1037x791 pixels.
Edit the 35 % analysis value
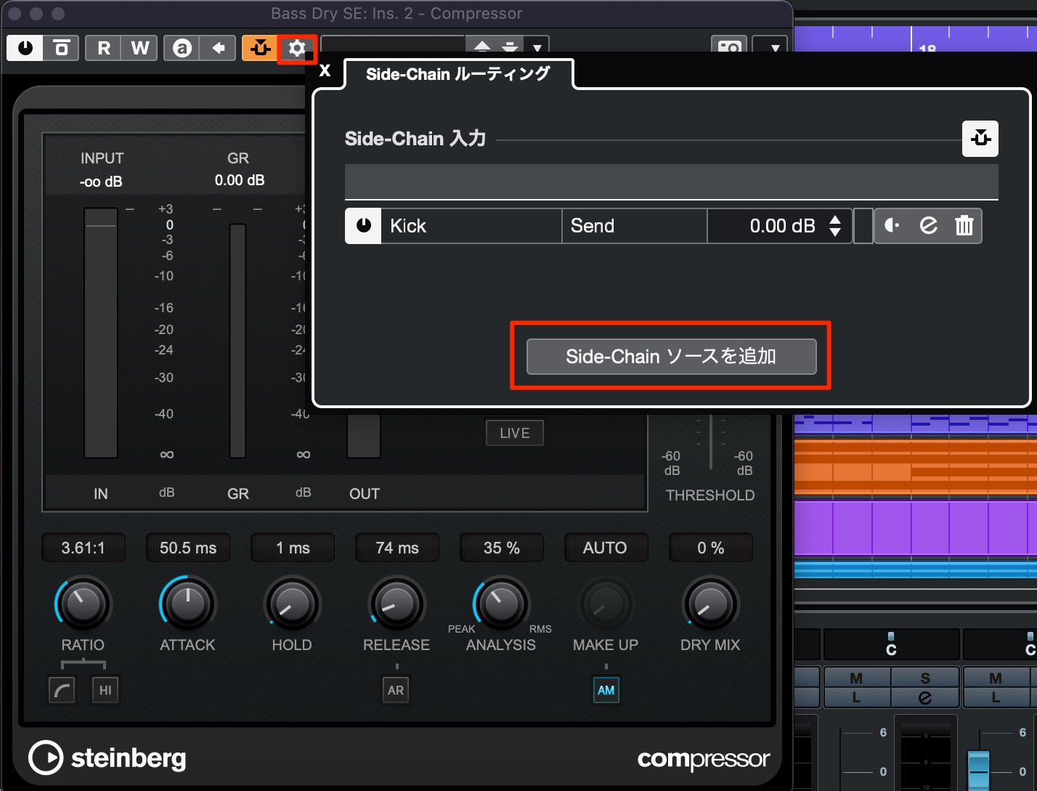click(502, 548)
